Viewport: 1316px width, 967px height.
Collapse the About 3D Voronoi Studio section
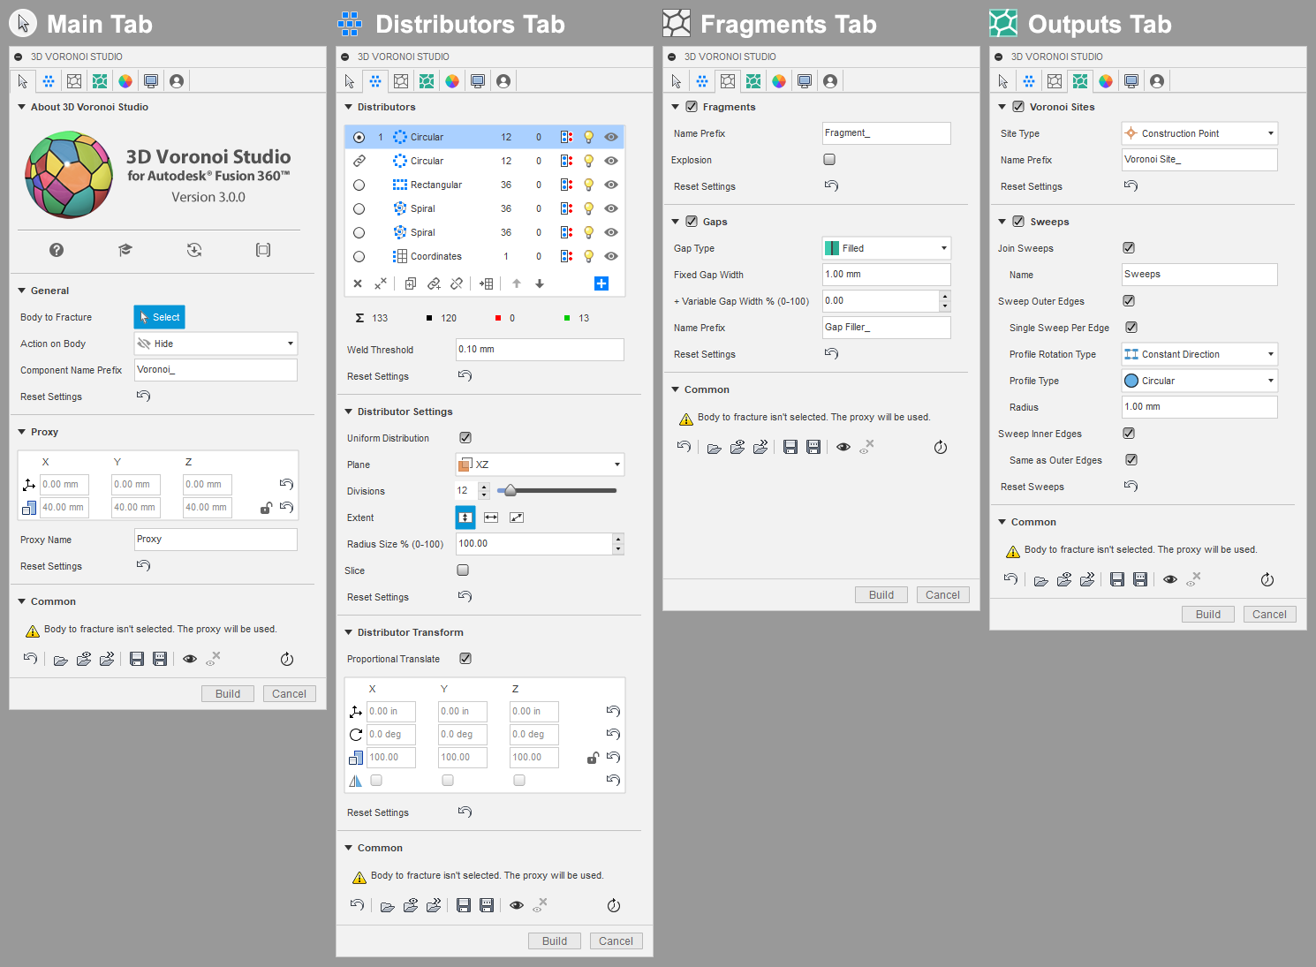(22, 107)
